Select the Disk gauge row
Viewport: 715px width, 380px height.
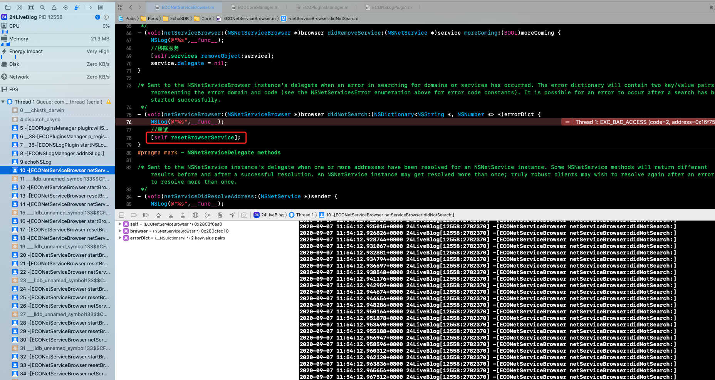point(57,64)
